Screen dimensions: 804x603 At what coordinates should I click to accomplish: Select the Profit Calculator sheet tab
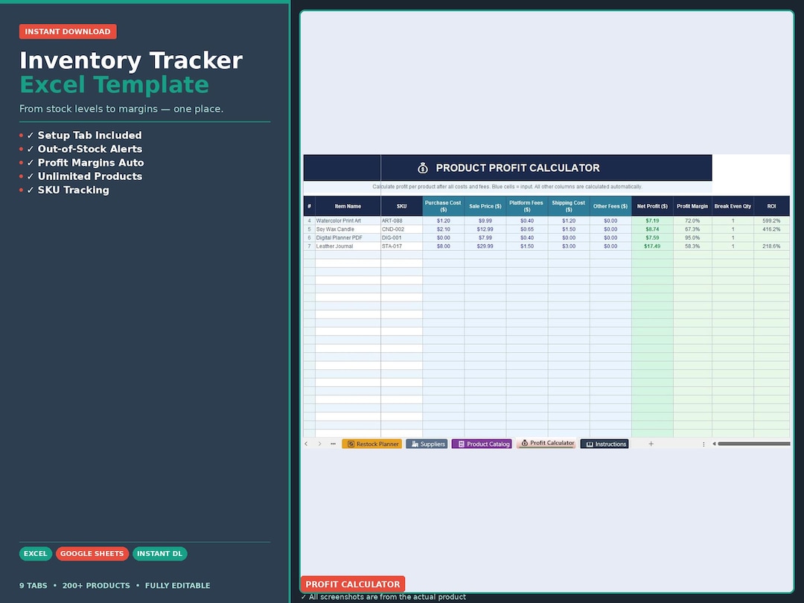[x=546, y=443]
